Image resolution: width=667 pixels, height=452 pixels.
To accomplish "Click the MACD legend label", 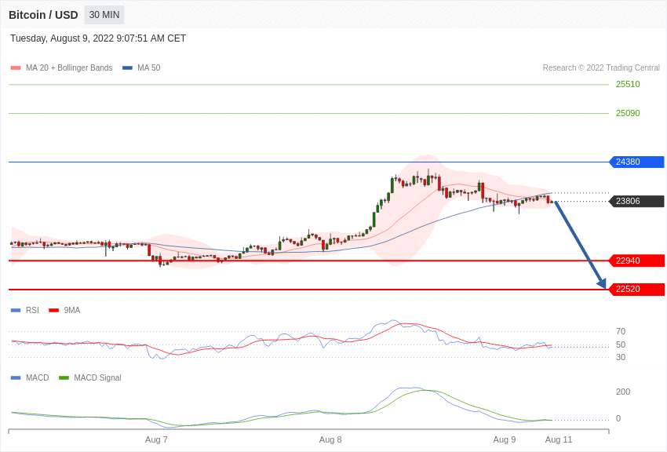I will [x=38, y=377].
